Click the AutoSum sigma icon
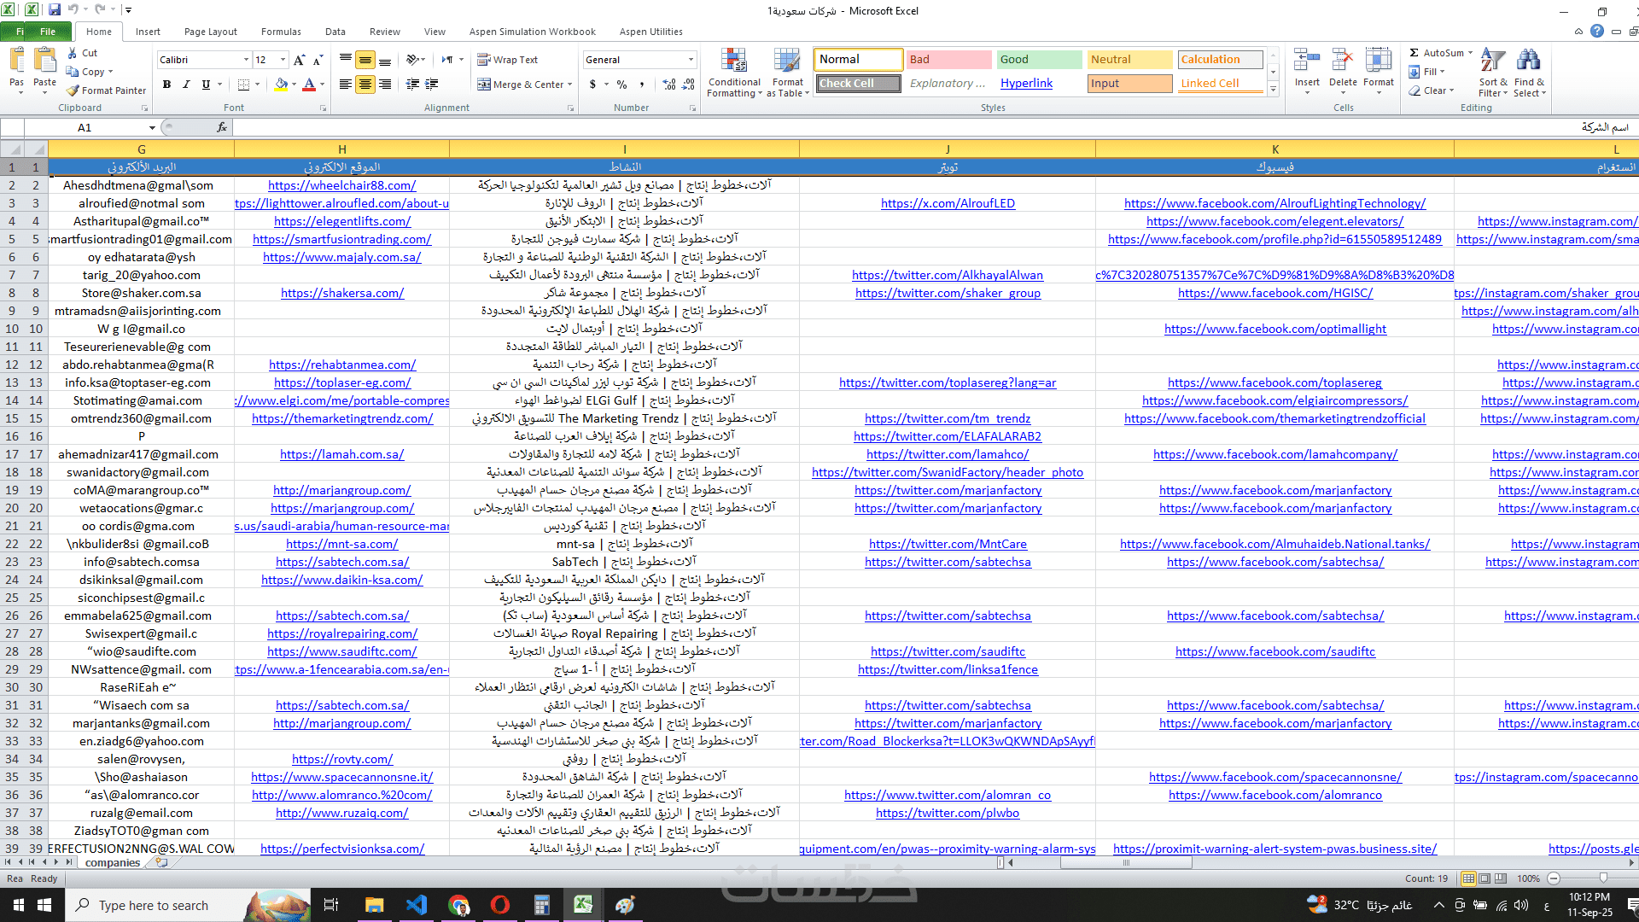 pos(1414,53)
